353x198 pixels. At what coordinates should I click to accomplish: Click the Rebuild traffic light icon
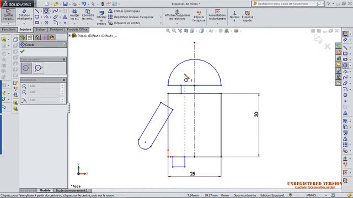[x=103, y=4]
